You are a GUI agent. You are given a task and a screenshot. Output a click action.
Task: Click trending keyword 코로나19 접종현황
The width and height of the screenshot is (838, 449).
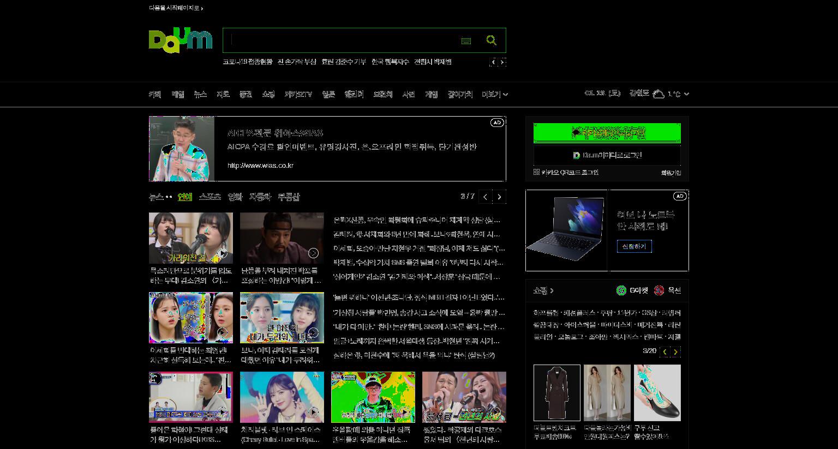click(x=247, y=62)
